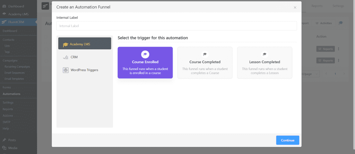The width and height of the screenshot is (355, 154).
Task: Click the Lesson Completed graduation cap icon
Action: click(x=265, y=54)
